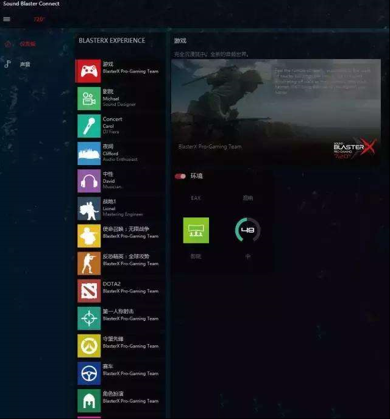Open the 仪表板 dashboard menu item
This screenshot has width=390, height=419.
coord(28,44)
